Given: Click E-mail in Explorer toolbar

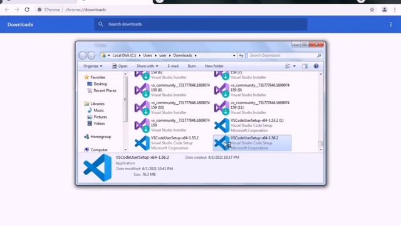Looking at the screenshot, I should [173, 66].
